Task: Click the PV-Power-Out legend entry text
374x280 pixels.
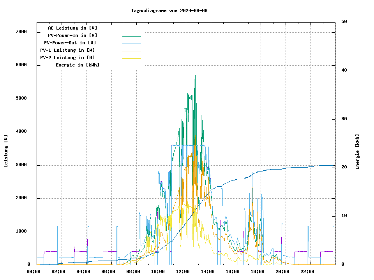Action: click(x=70, y=43)
